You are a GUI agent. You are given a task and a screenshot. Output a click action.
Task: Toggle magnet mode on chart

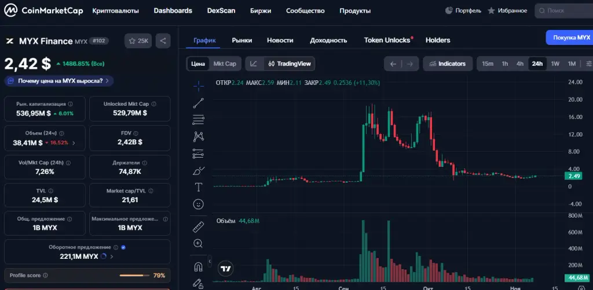[x=198, y=267]
